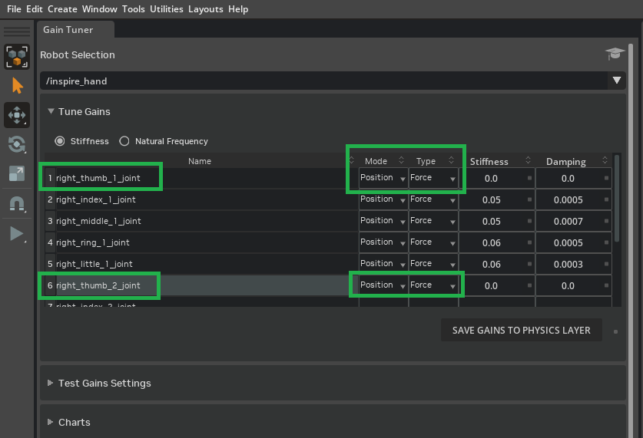Open Type dropdown for right_middle_1_joint
The height and width of the screenshot is (438, 643).
coord(433,221)
